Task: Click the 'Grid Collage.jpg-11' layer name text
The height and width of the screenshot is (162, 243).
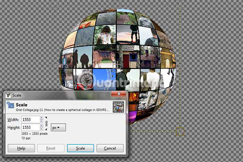Action: (30, 110)
